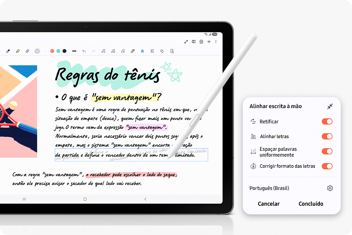Open the Galaxy AI handwriting assist icon
Screen dimensions: 352x235
click(142, 51)
